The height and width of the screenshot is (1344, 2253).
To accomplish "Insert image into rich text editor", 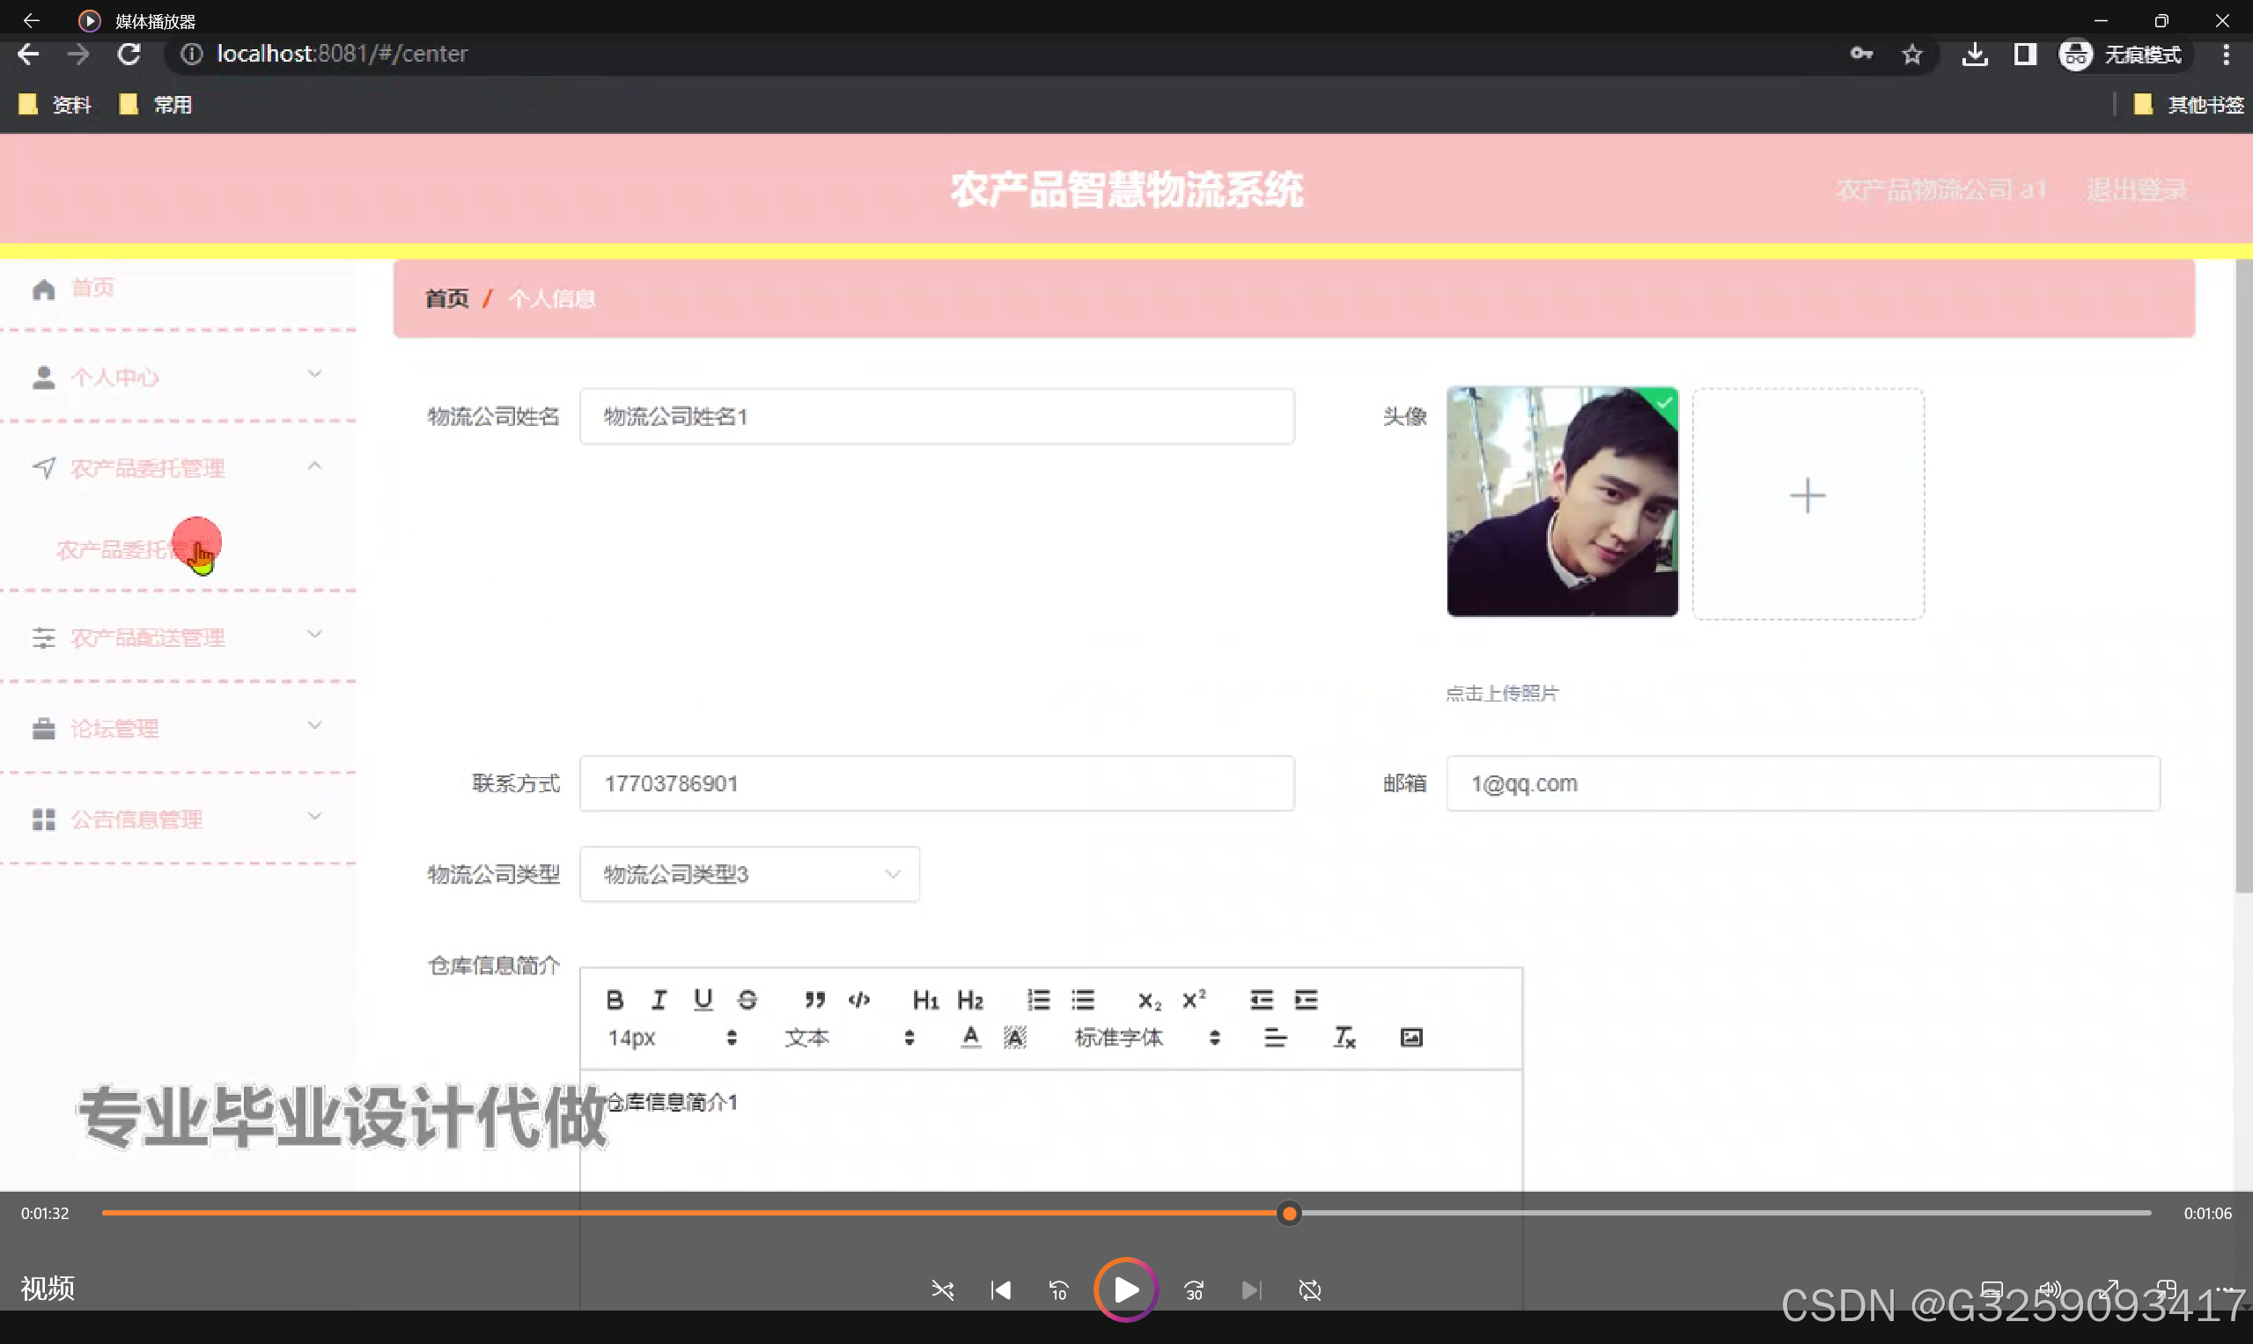I will (x=1410, y=1037).
